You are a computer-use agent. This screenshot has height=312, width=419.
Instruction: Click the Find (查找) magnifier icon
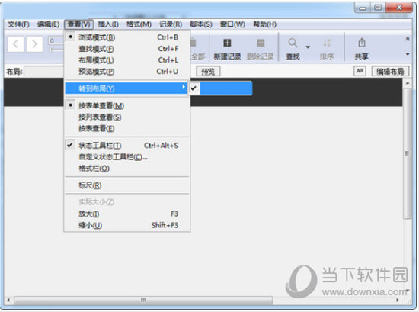(x=293, y=43)
